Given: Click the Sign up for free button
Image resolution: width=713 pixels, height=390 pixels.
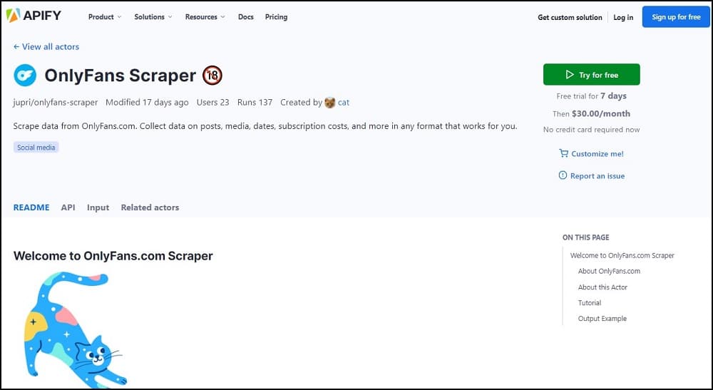Looking at the screenshot, I should pyautogui.click(x=676, y=17).
